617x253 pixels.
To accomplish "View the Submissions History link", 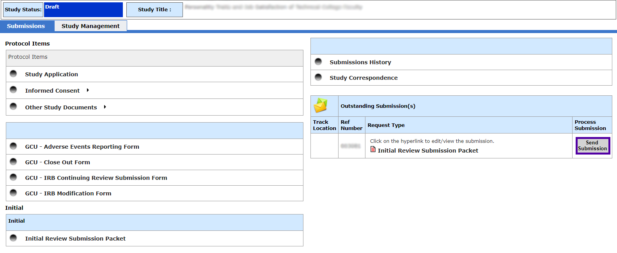I will click(360, 62).
